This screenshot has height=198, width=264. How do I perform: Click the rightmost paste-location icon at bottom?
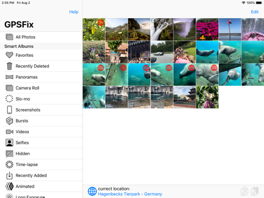(255, 191)
